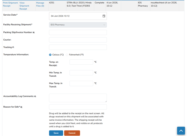Click icon next to Packing Slip/Invoice Number label

tap(34, 33)
